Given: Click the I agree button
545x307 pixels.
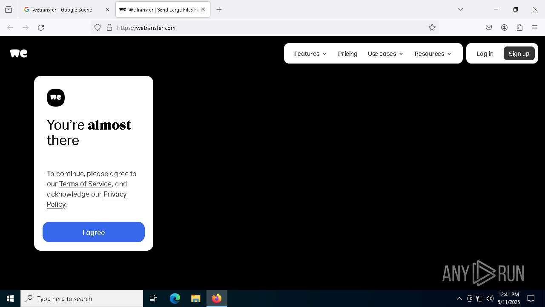Looking at the screenshot, I should click(94, 232).
